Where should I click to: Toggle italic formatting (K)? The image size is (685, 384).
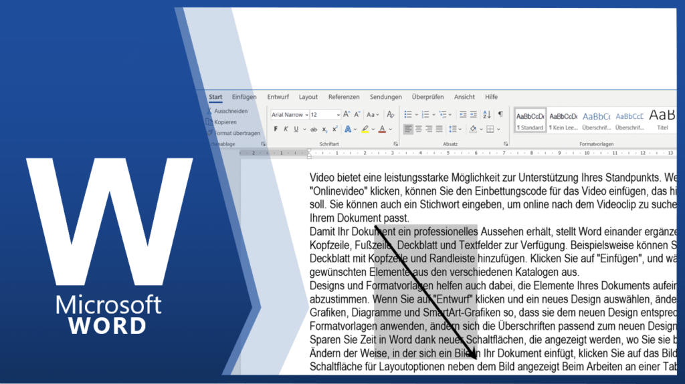(x=286, y=129)
